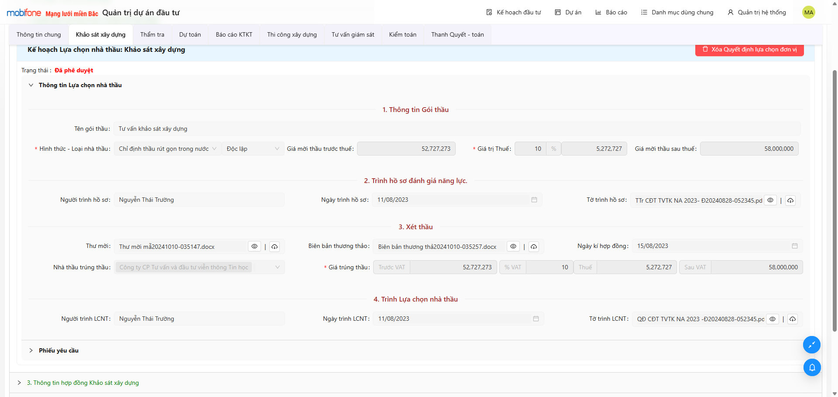Upload a new Tờ trình LCNT file
Viewport: 838px width, 397px height.
point(793,319)
